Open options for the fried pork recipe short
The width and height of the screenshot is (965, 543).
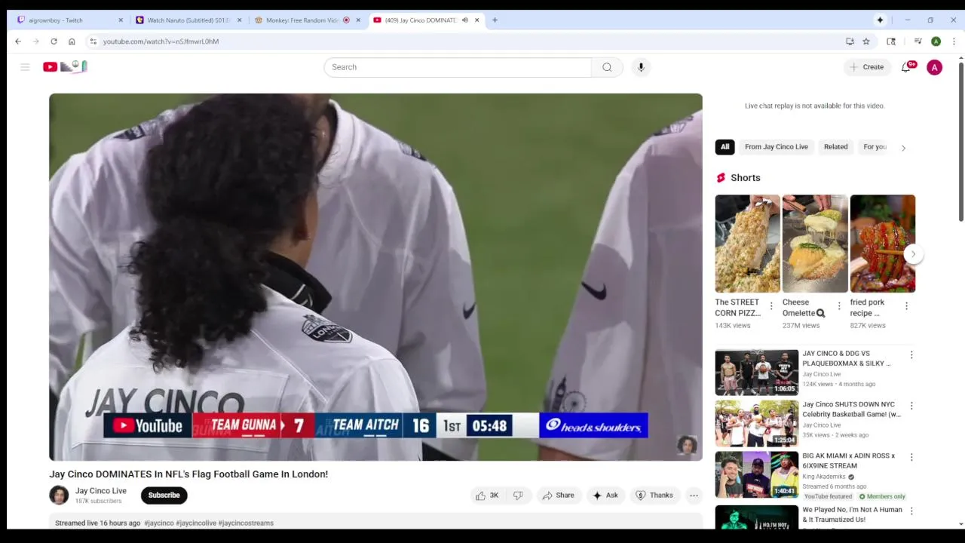click(906, 306)
